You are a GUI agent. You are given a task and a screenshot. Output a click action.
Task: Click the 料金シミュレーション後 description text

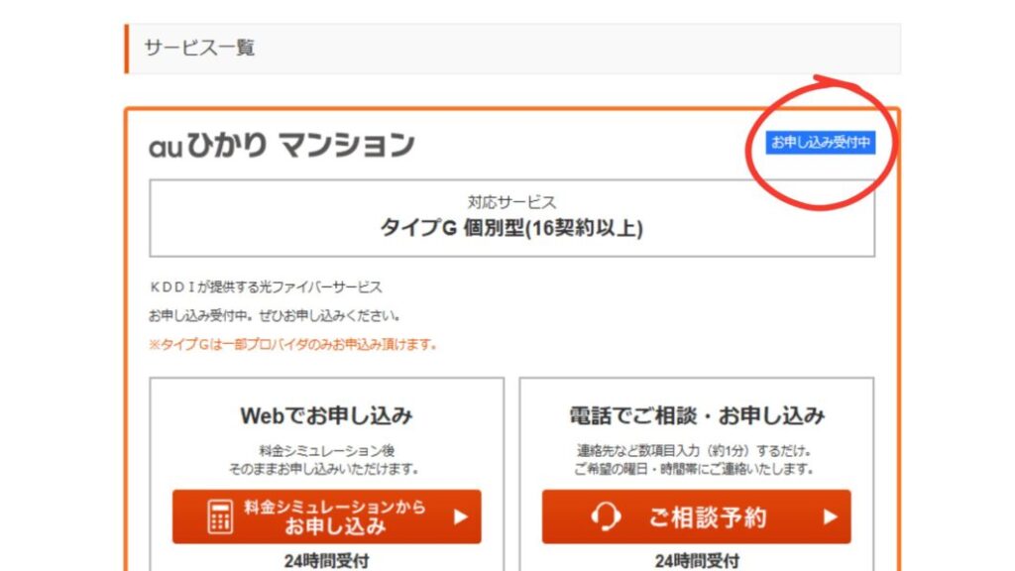[327, 451]
